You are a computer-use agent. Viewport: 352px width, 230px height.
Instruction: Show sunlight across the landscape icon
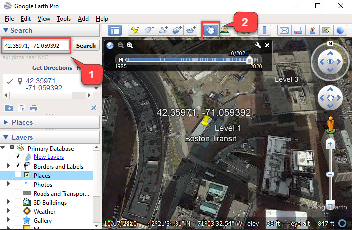click(x=225, y=30)
